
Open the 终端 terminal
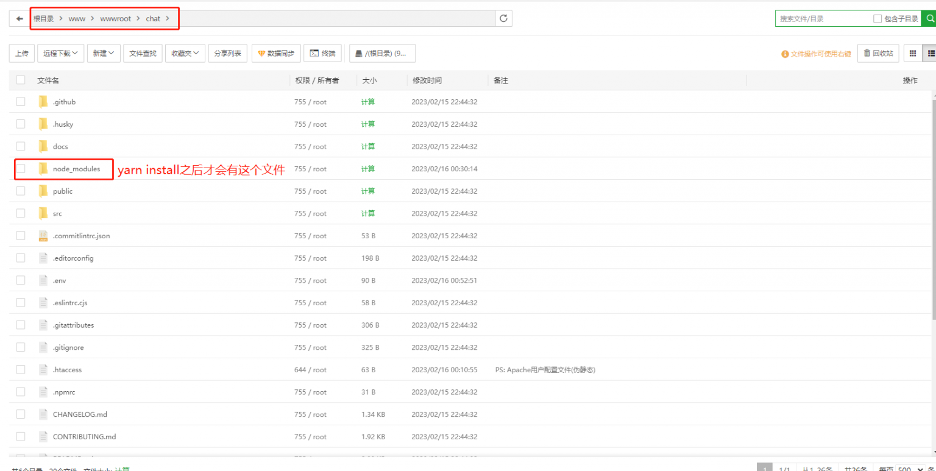(323, 53)
